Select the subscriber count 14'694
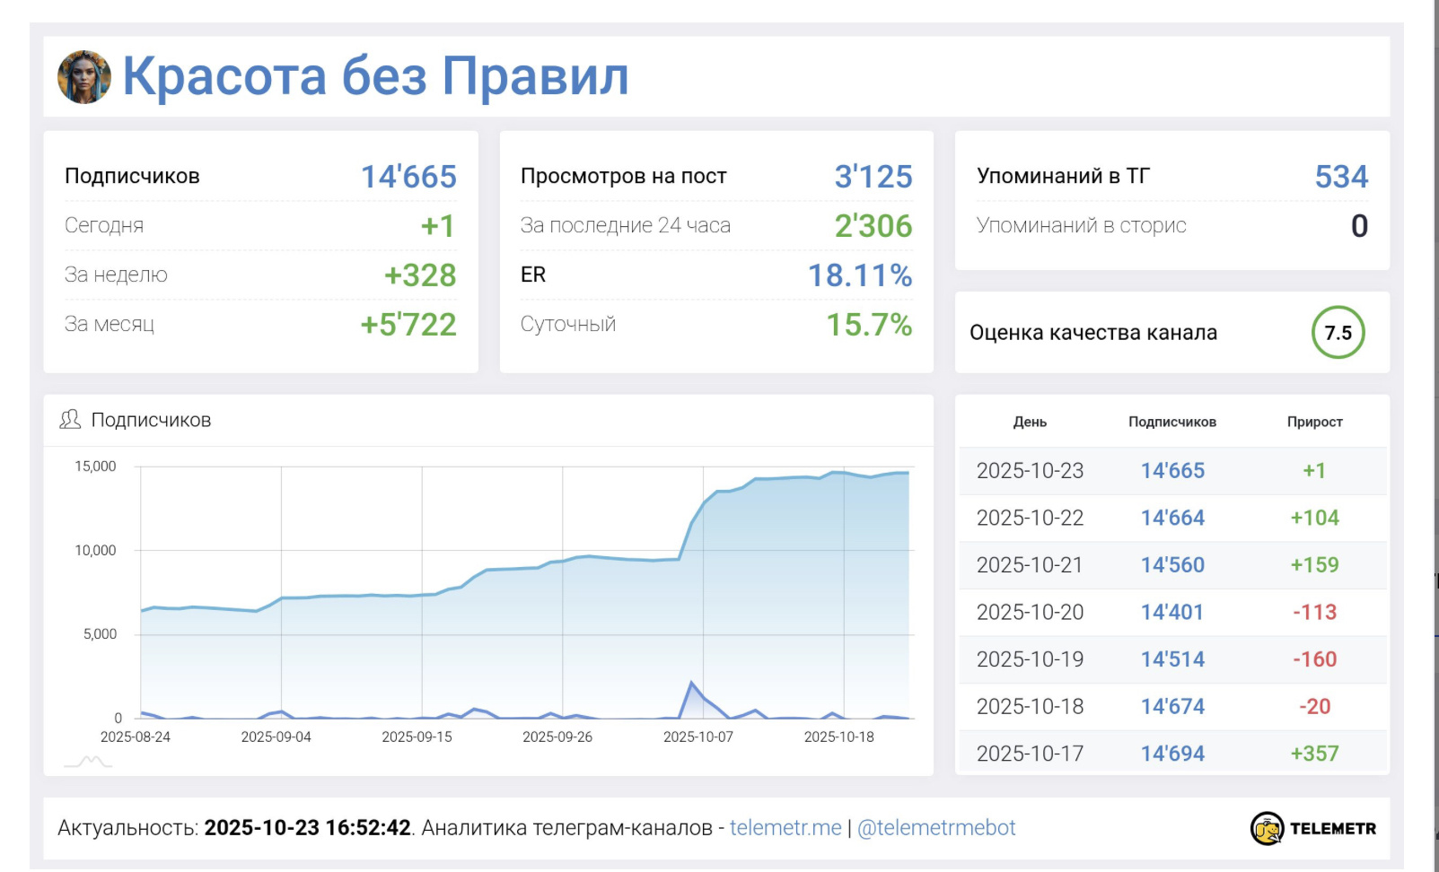The width and height of the screenshot is (1439, 872). pyautogui.click(x=1172, y=754)
